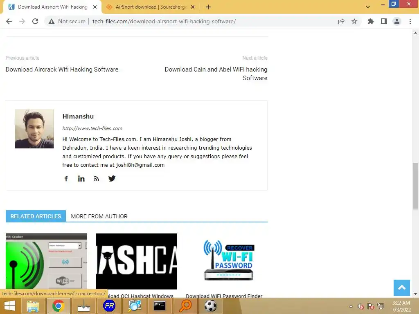Open the author's RSS feed icon
419x314 pixels.
point(97,179)
